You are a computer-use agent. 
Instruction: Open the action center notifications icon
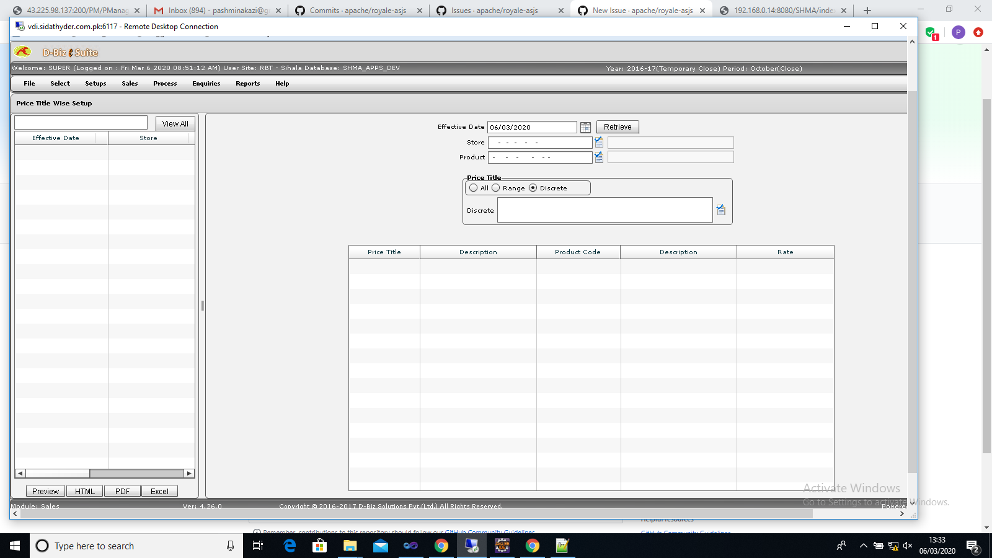pyautogui.click(x=973, y=546)
